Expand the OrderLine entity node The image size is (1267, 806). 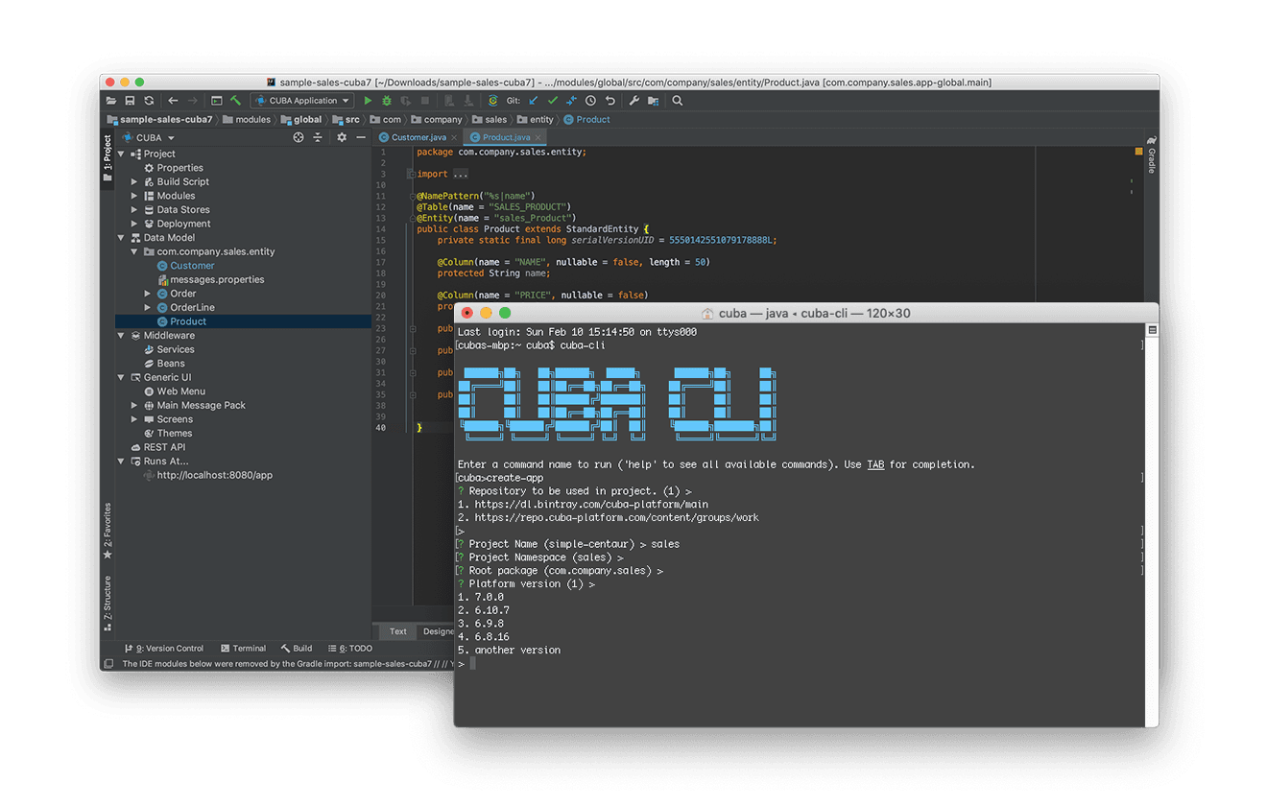148,308
